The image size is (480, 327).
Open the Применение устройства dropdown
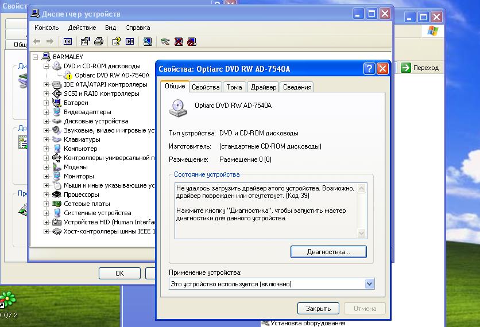(369, 284)
